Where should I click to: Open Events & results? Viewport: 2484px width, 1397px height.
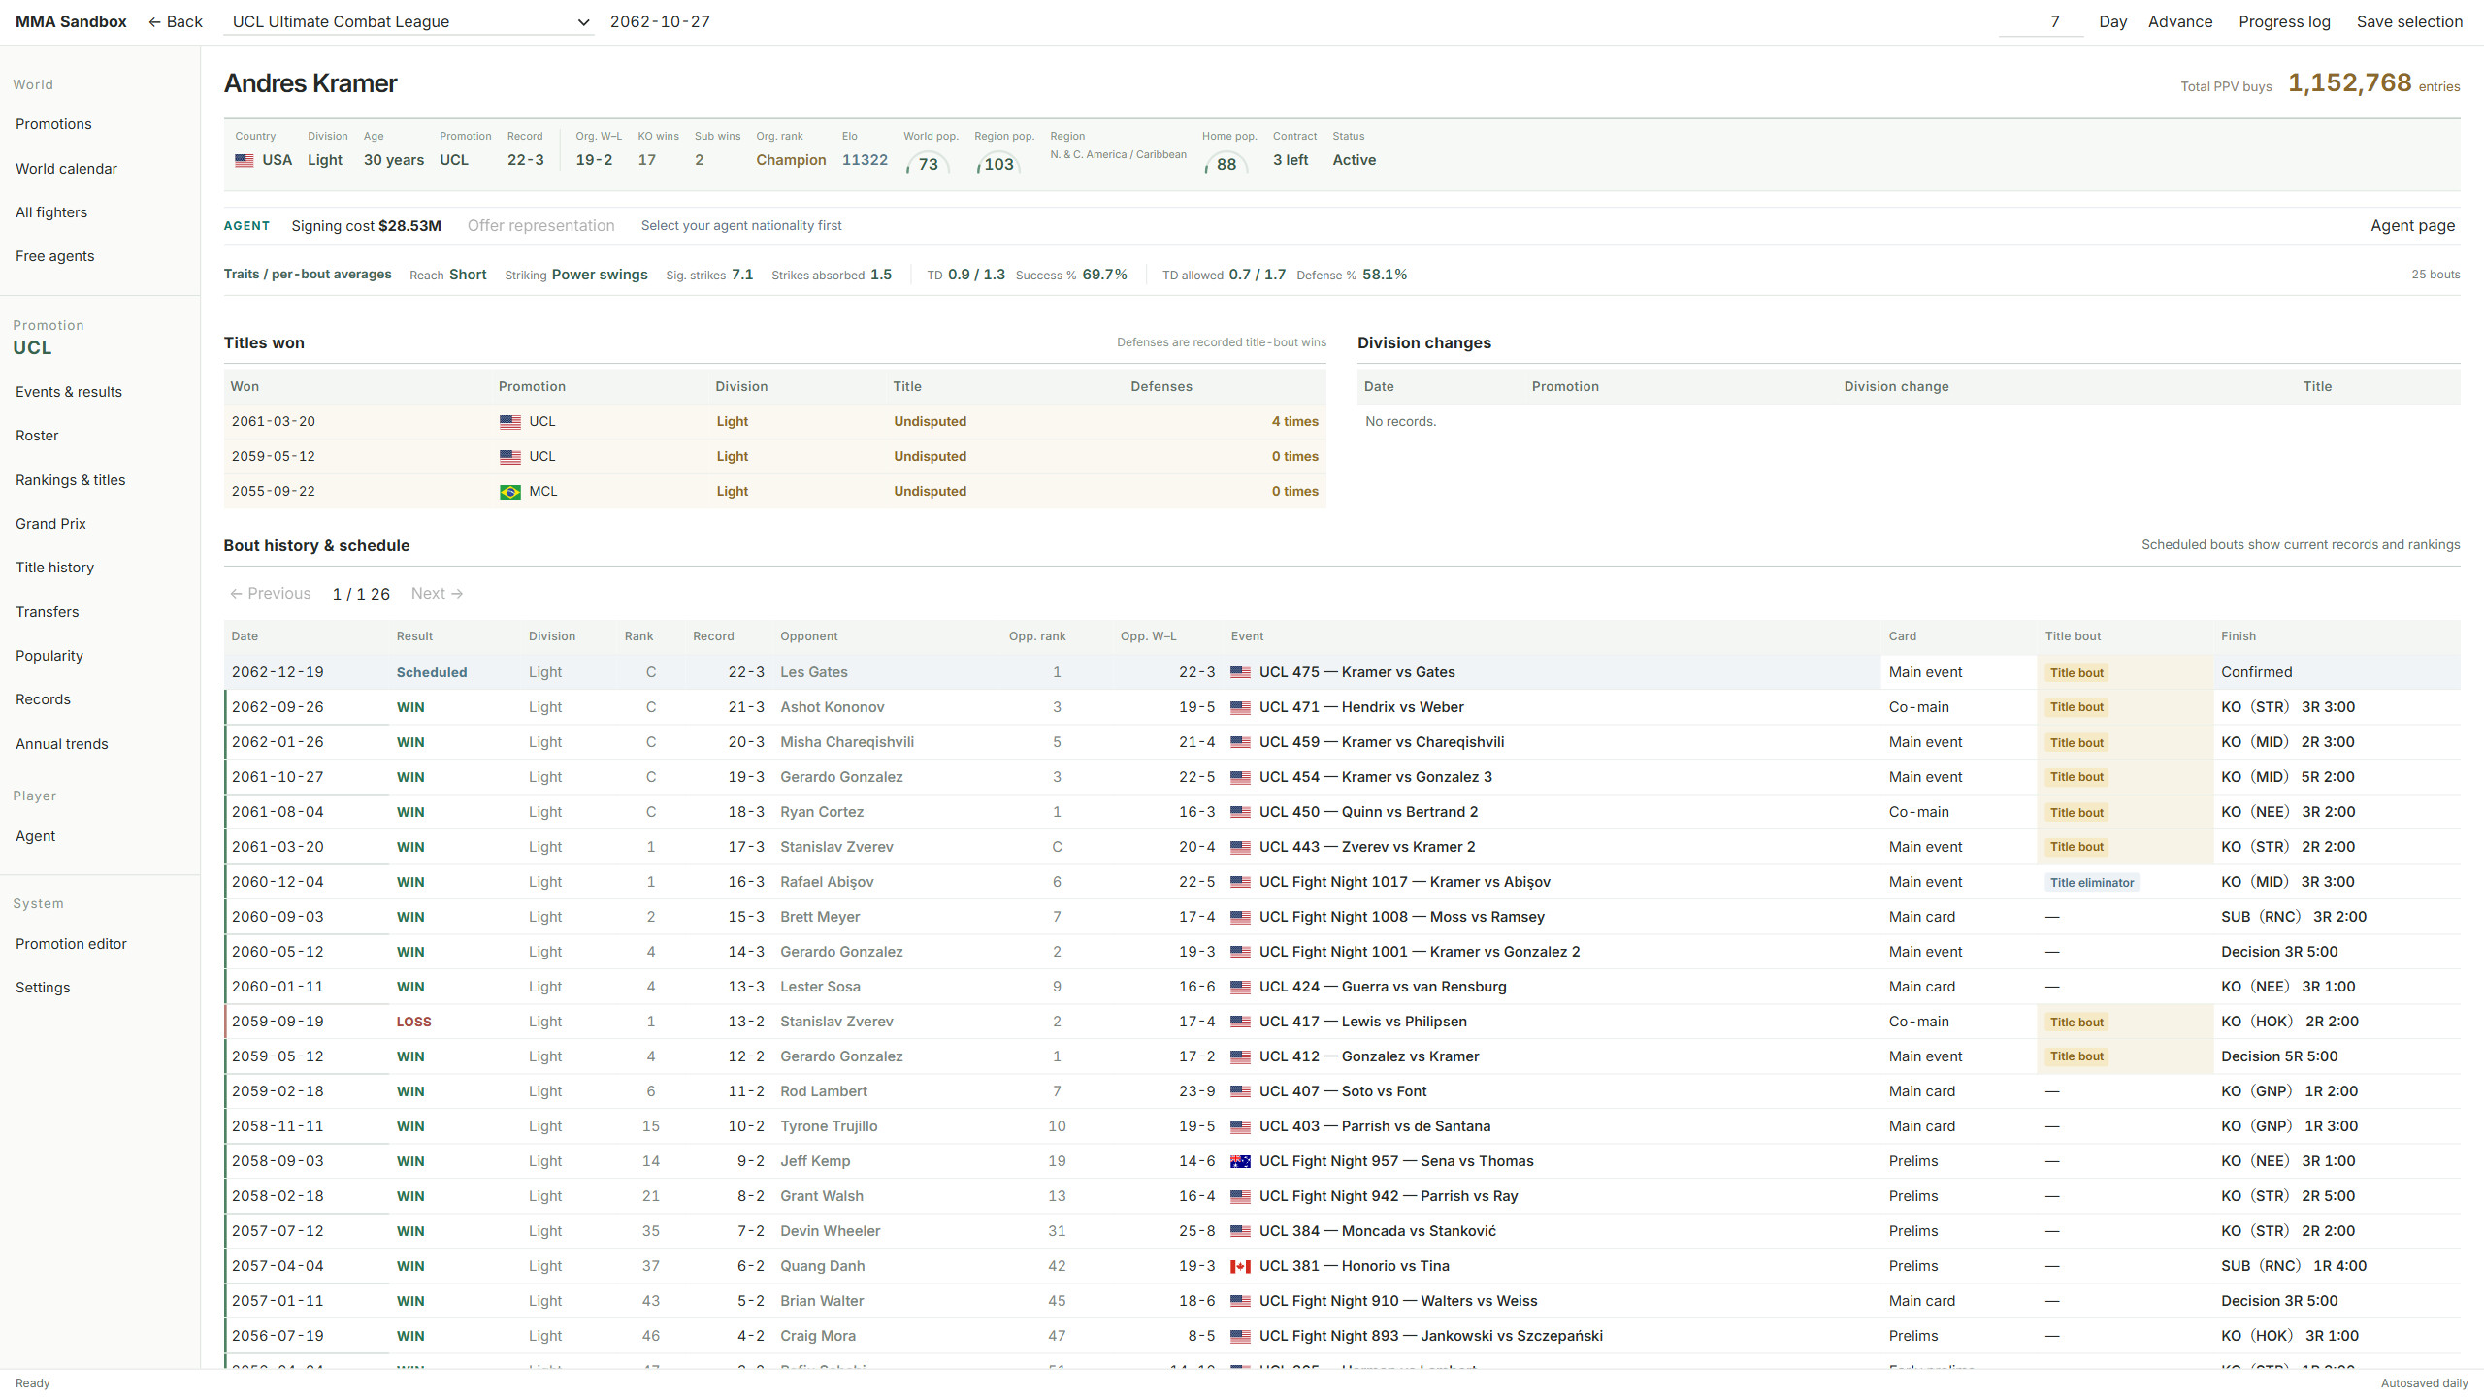pyautogui.click(x=69, y=392)
